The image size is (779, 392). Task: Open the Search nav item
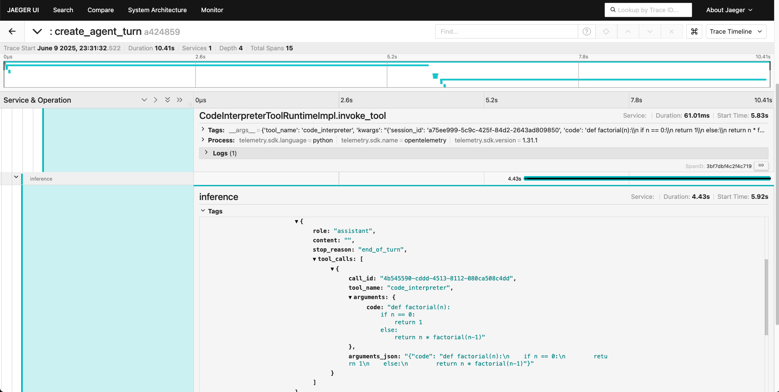pyautogui.click(x=63, y=10)
